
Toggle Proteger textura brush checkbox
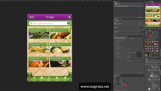click(x=115, y=57)
